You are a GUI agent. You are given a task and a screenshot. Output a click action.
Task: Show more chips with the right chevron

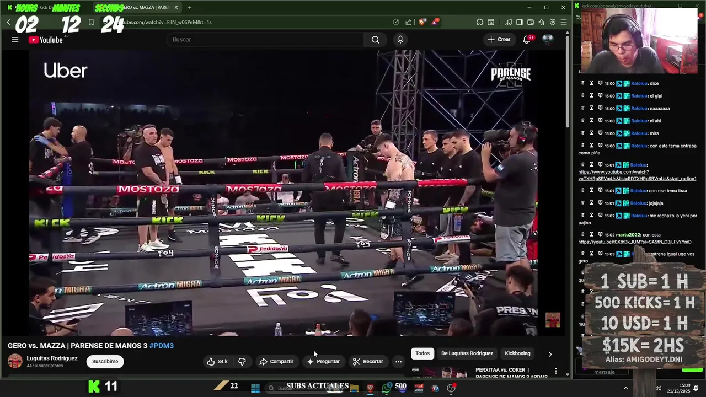coord(549,354)
